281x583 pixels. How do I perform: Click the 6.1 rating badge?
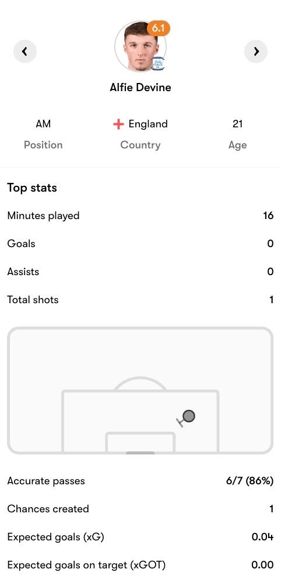tap(159, 29)
